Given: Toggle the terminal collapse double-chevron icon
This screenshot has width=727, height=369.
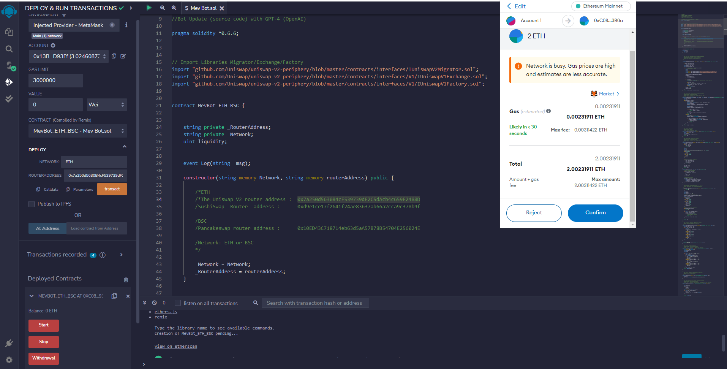Looking at the screenshot, I should [x=145, y=303].
